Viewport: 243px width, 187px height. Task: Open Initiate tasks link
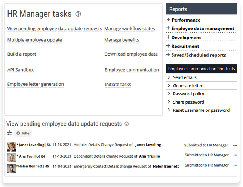pyautogui.click(x=118, y=85)
